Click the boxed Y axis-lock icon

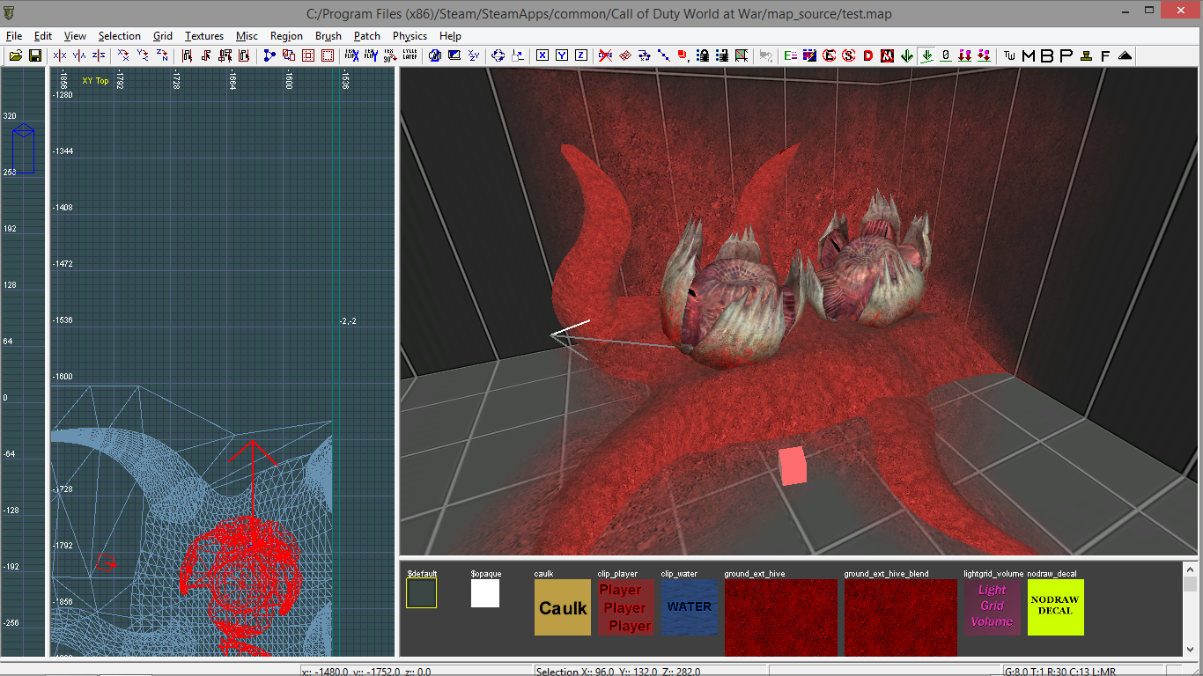pos(562,55)
